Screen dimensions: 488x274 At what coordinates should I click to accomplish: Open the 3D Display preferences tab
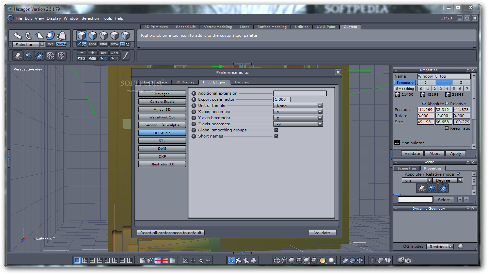click(185, 82)
